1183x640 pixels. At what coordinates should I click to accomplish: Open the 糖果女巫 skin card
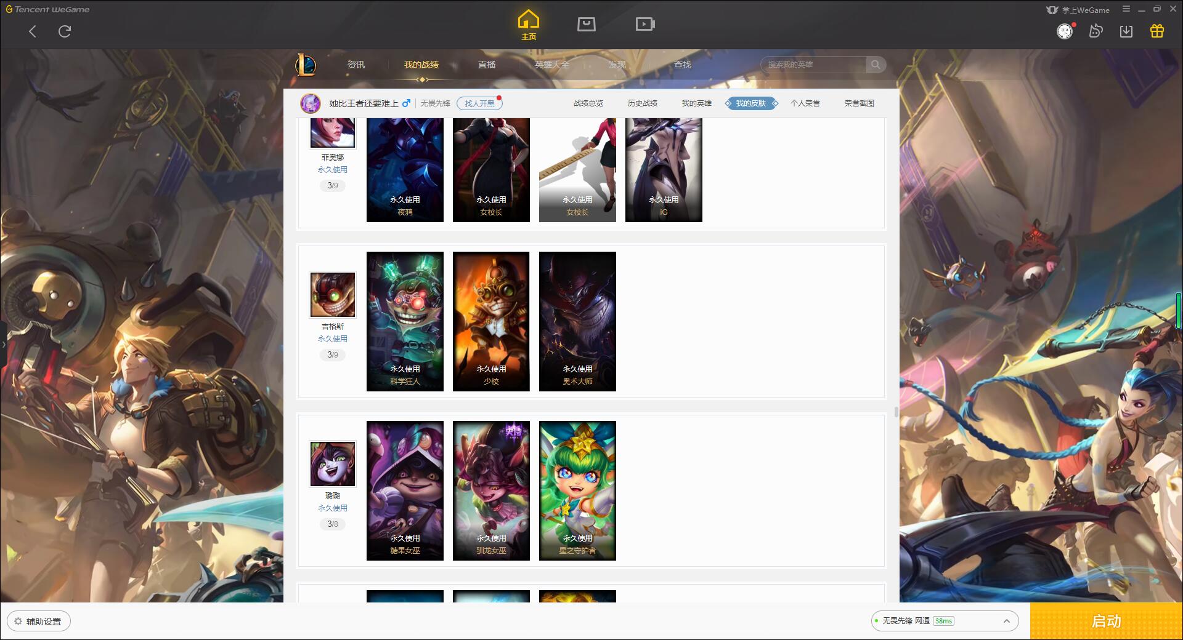[405, 490]
